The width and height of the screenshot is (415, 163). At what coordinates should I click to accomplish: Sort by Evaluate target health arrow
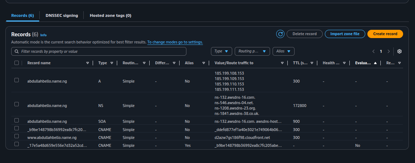click(x=375, y=63)
